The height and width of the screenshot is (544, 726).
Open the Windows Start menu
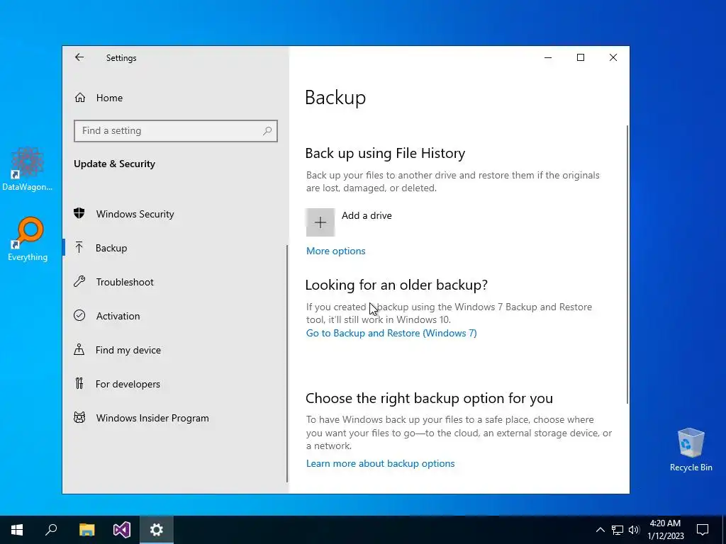pos(17,530)
